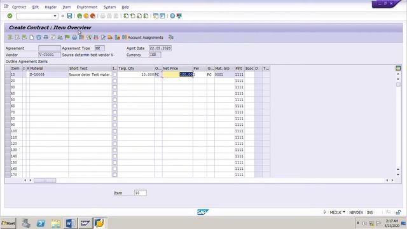Viewport: 407px width, 229px height.
Task: Click the red Cancel icon
Action: [93, 16]
